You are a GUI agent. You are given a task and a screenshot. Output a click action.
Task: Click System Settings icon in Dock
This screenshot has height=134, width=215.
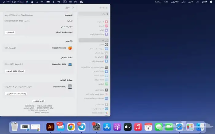(96, 127)
